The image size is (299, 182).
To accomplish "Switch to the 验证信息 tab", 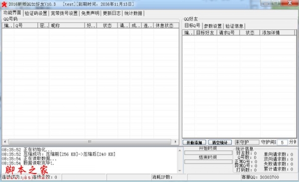I will click(234, 26).
